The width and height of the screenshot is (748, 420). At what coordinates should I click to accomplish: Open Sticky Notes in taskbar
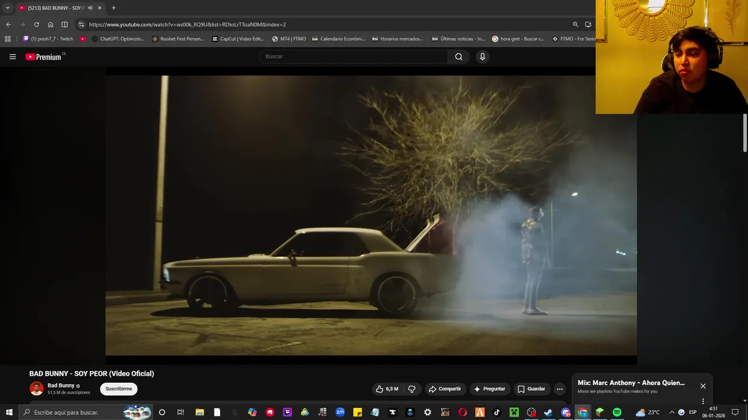pos(357,412)
